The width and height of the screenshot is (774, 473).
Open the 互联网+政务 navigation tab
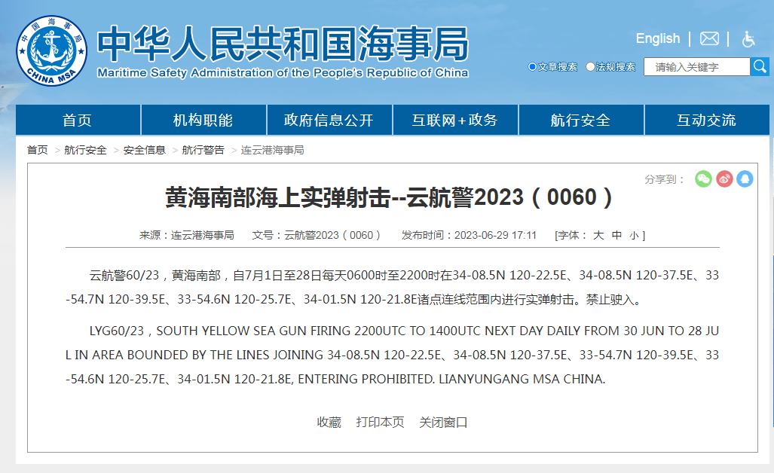pos(455,120)
